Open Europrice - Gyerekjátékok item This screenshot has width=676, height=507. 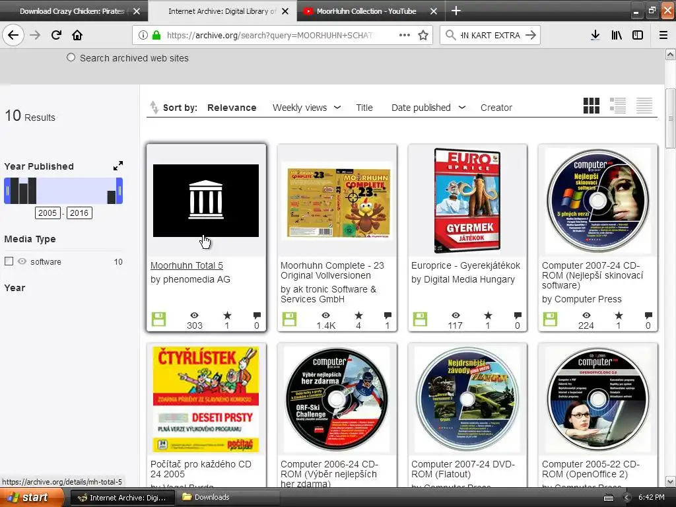465,265
